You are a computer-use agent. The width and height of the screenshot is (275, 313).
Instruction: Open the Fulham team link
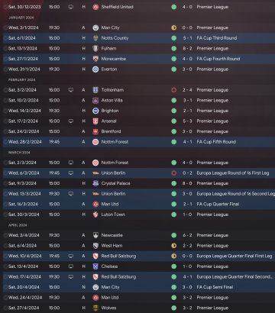coord(108,48)
